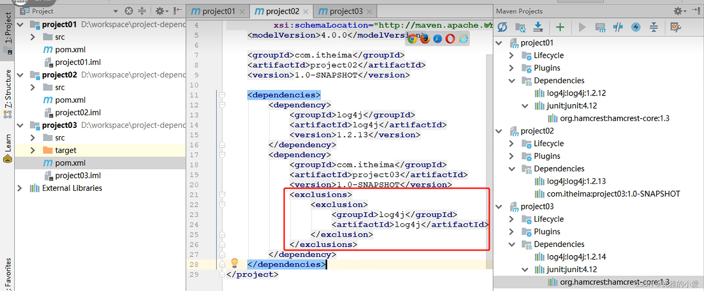Click scroll from source target icon
The width and height of the screenshot is (704, 291).
pos(129,11)
